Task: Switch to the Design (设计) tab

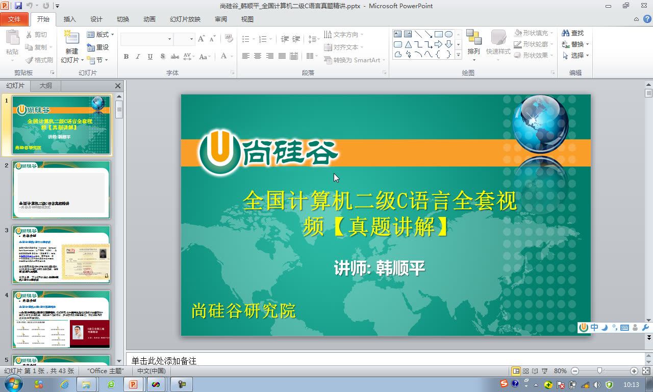Action: pyautogui.click(x=96, y=19)
